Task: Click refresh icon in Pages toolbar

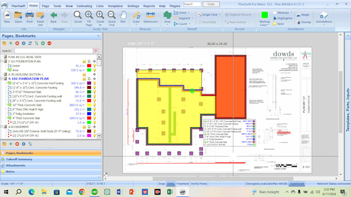Action: (x=30, y=43)
